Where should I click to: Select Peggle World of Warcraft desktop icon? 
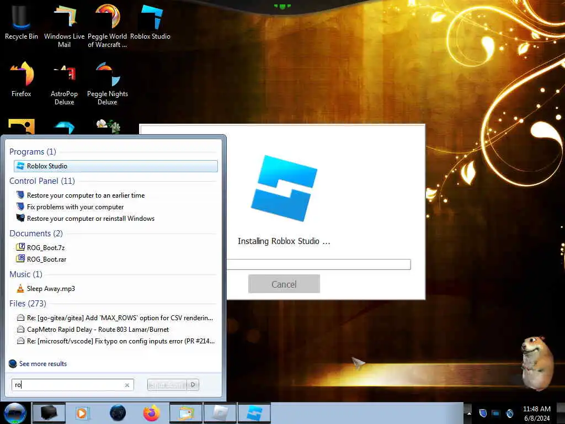click(107, 25)
